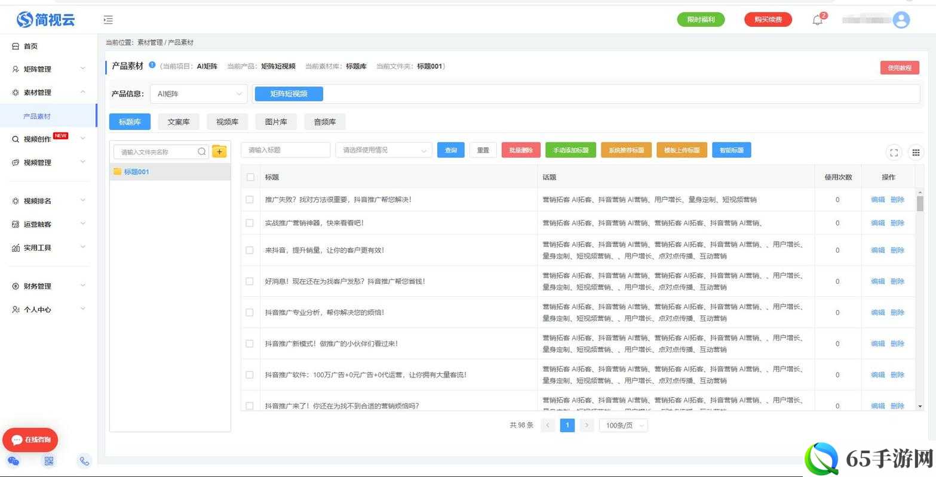This screenshot has height=477, width=936.
Task: Focus the 请输入标题 search field
Action: pos(286,150)
